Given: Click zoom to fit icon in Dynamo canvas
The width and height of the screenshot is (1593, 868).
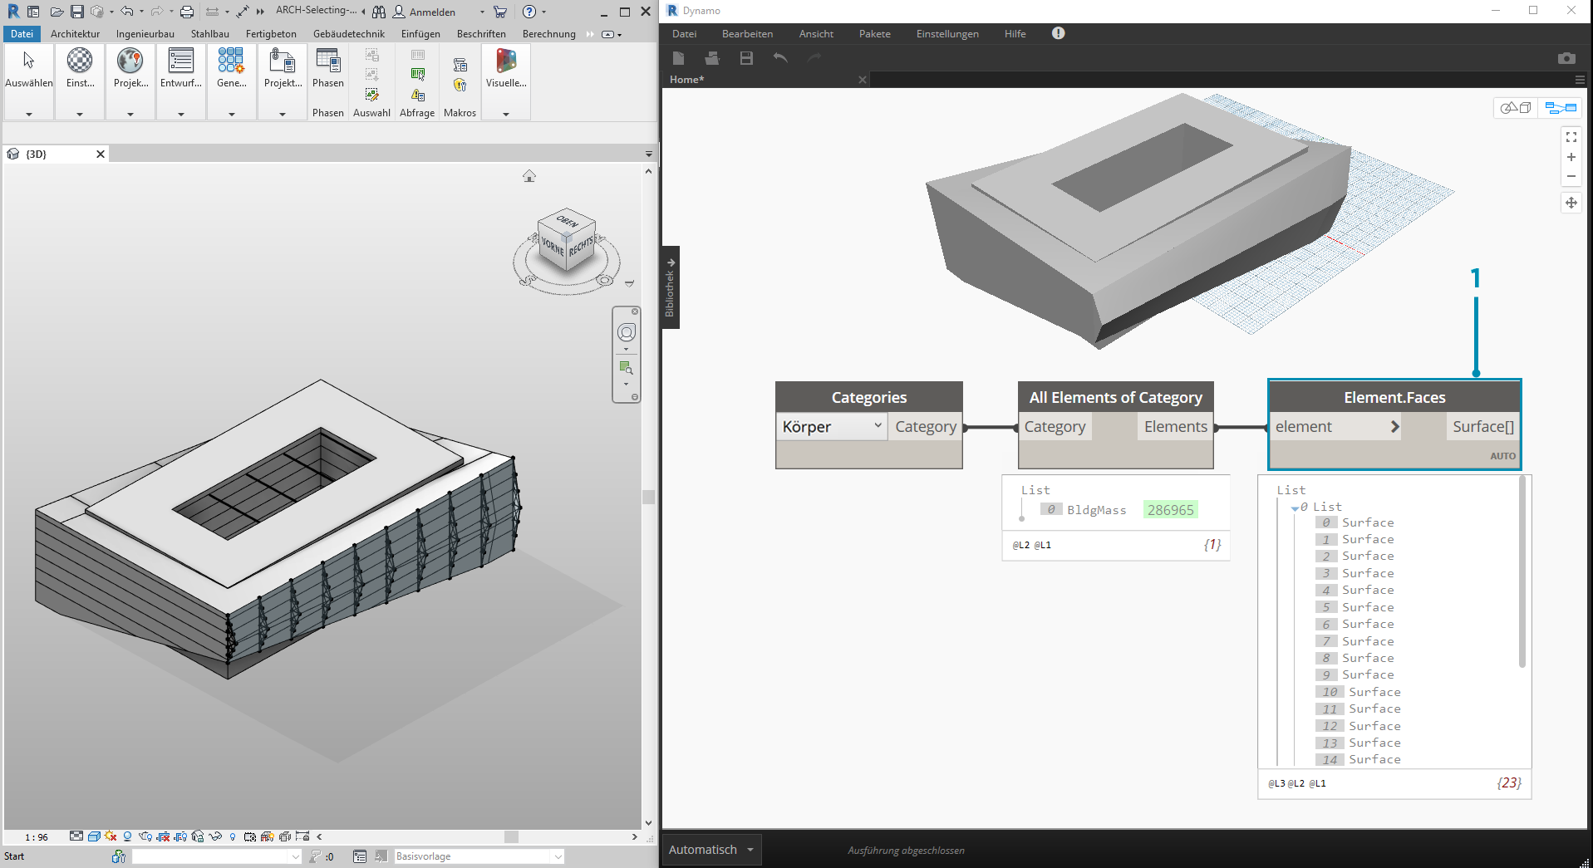Looking at the screenshot, I should coord(1571,137).
